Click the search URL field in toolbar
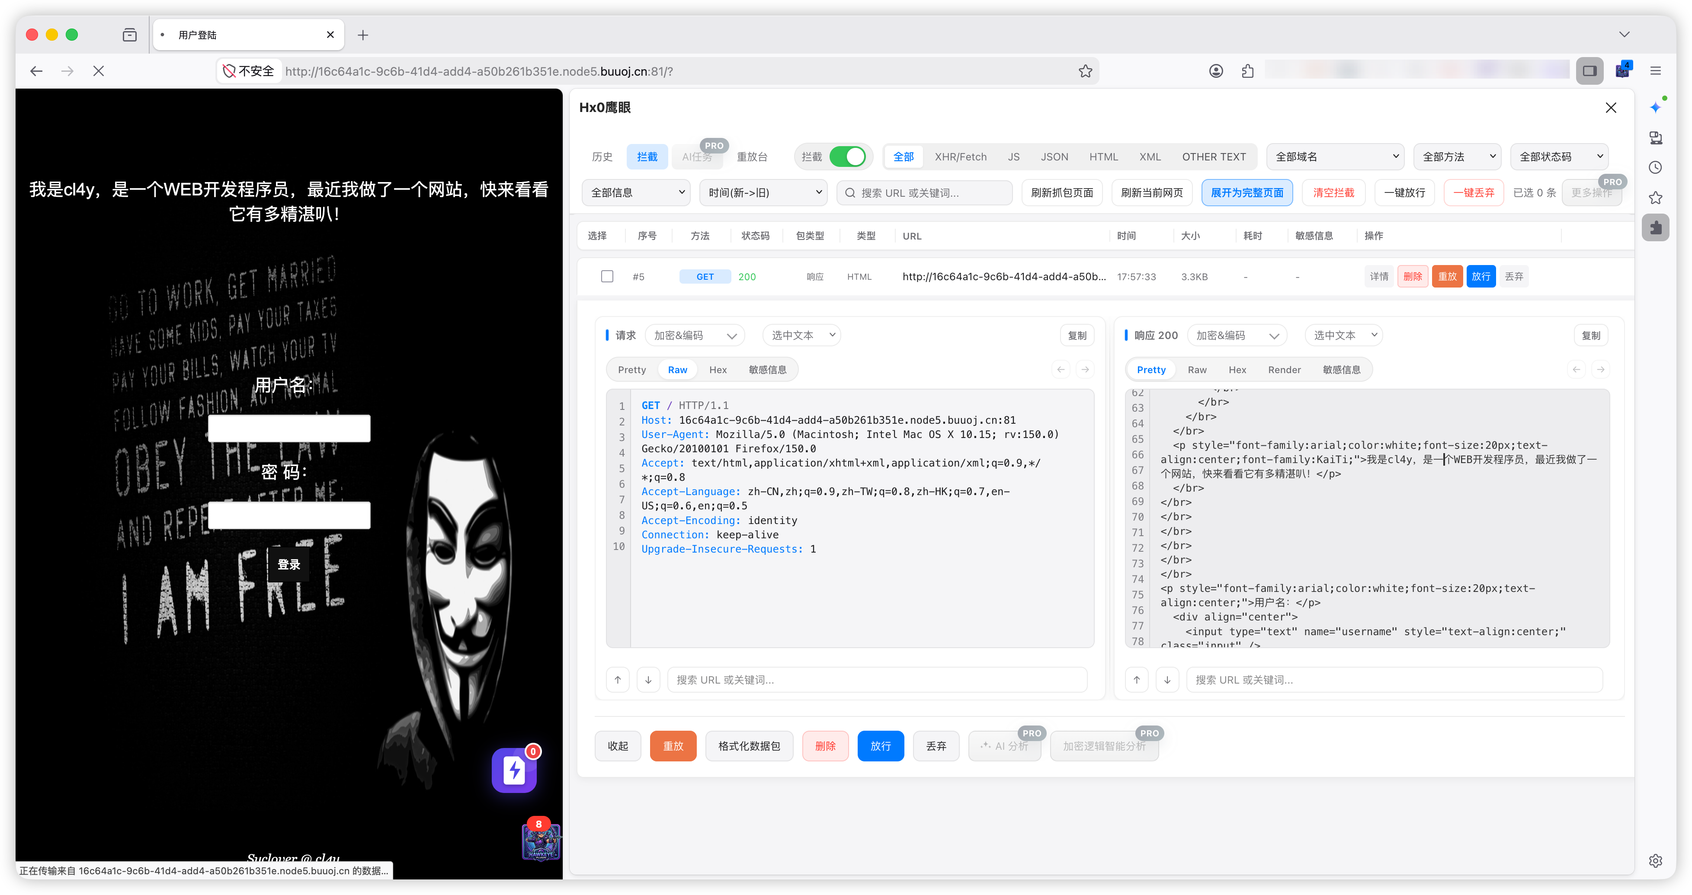1692x895 pixels. [x=924, y=193]
